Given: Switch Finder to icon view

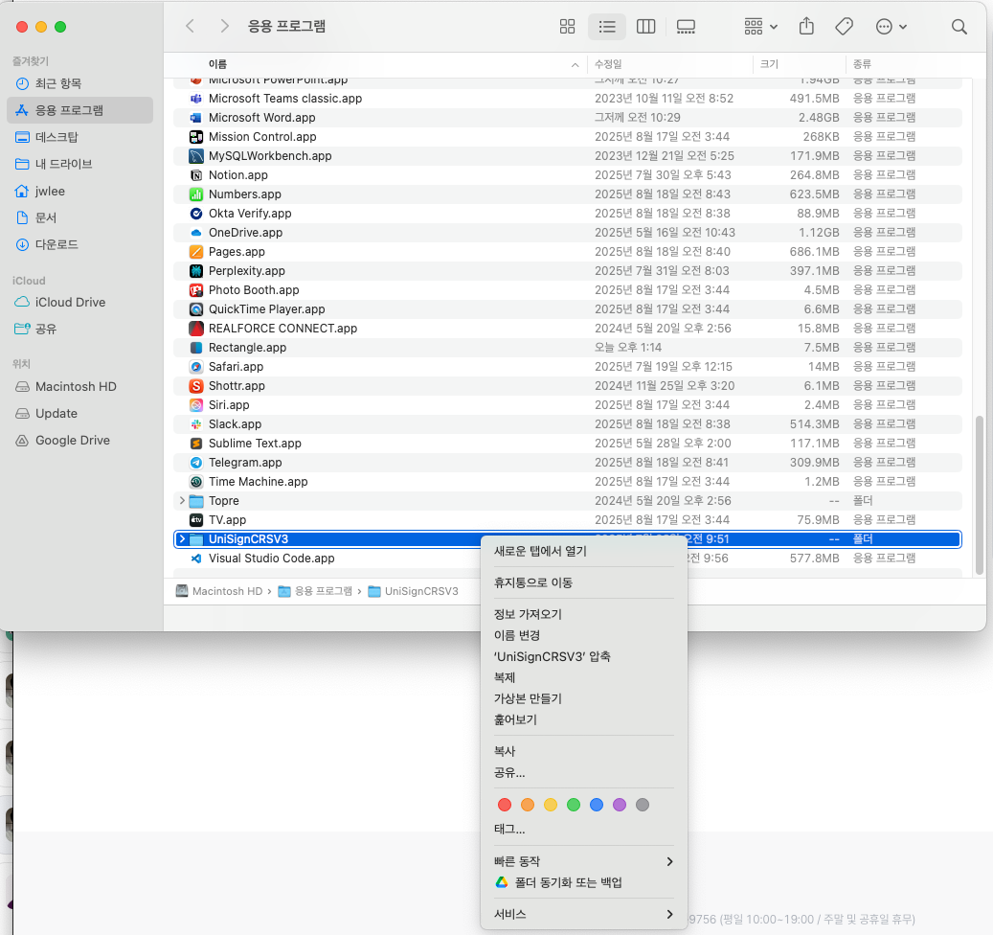Looking at the screenshot, I should pyautogui.click(x=568, y=27).
